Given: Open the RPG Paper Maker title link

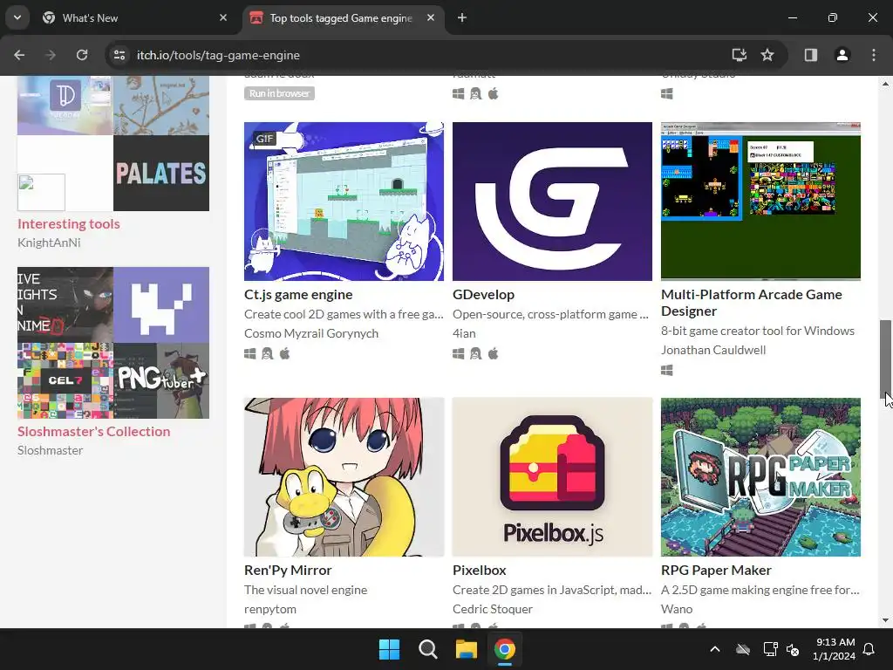Looking at the screenshot, I should click(x=717, y=571).
